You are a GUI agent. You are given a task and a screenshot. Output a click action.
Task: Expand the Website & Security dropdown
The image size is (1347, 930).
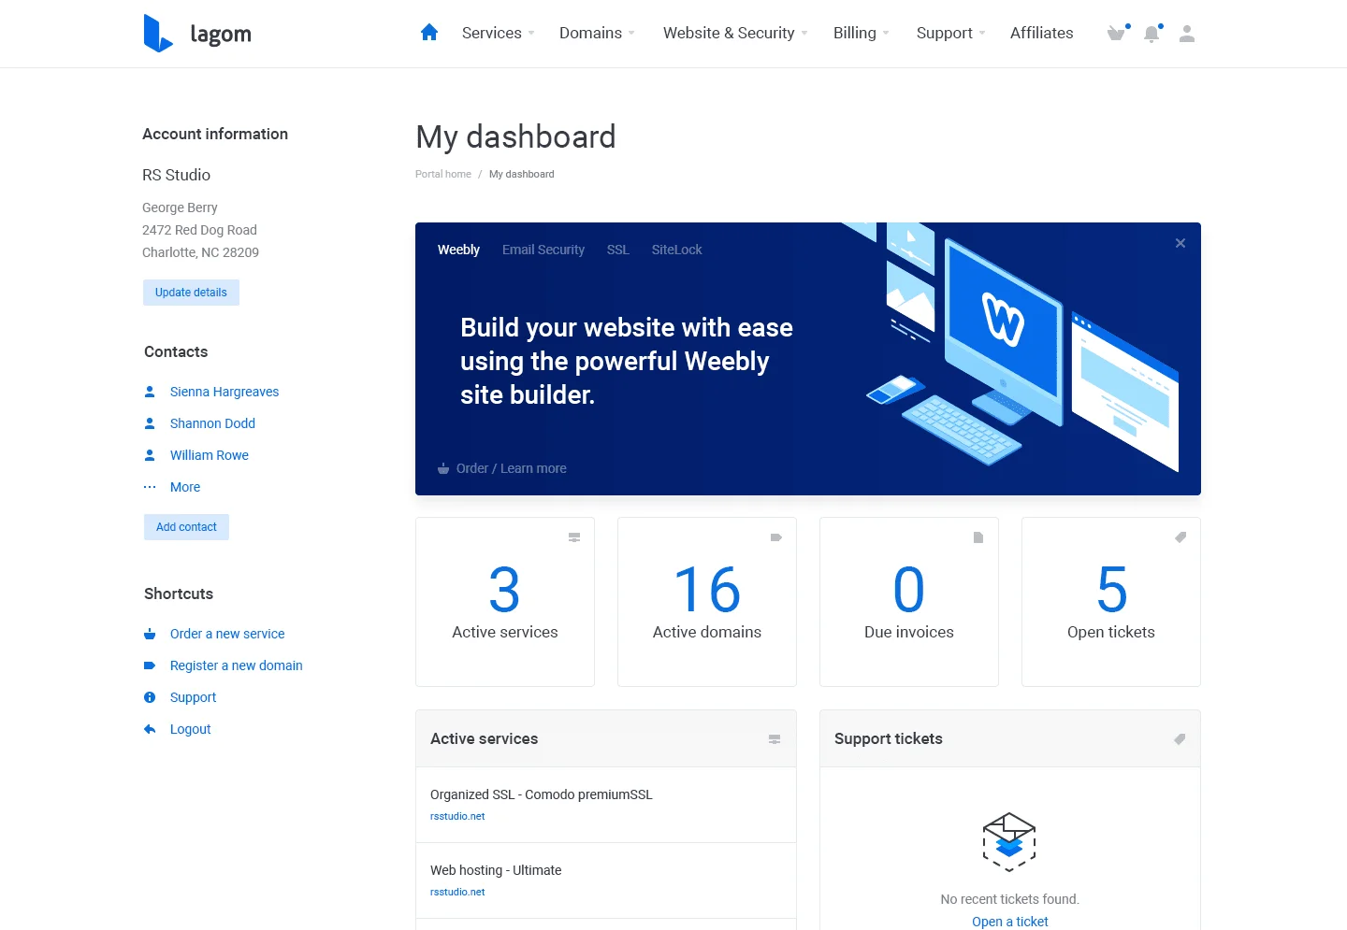[736, 34]
